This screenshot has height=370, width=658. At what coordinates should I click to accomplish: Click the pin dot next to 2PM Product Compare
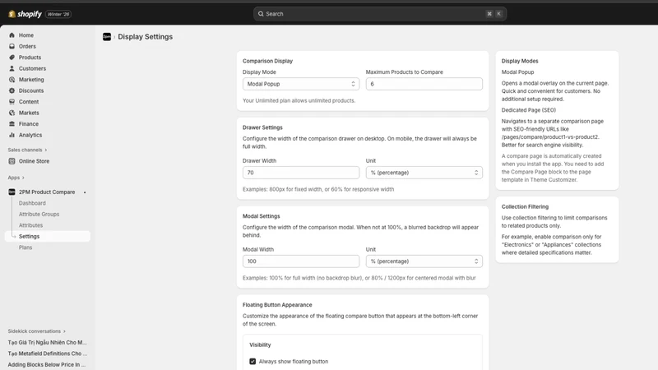[x=85, y=192]
